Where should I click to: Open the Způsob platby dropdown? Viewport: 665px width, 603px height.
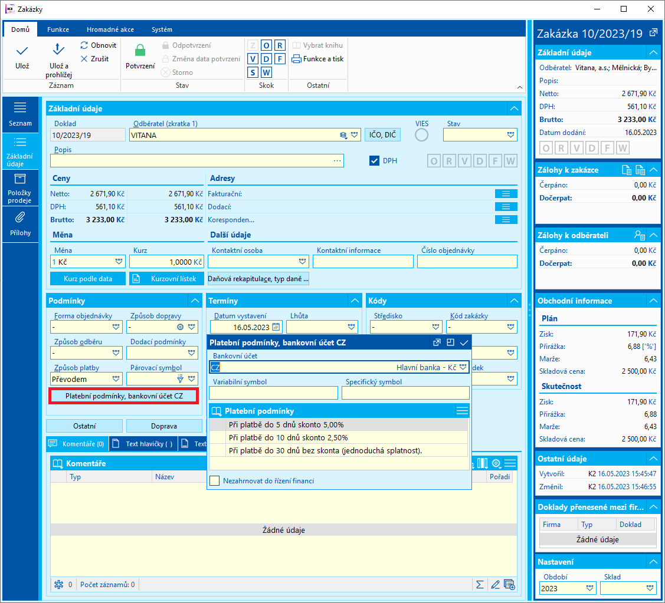coord(116,379)
